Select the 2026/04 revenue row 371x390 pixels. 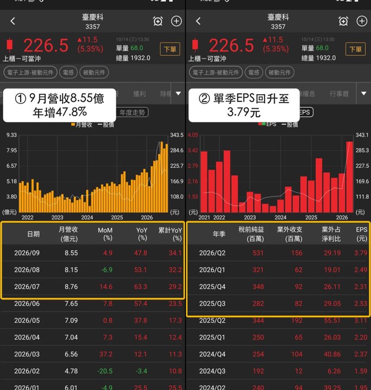(92, 337)
